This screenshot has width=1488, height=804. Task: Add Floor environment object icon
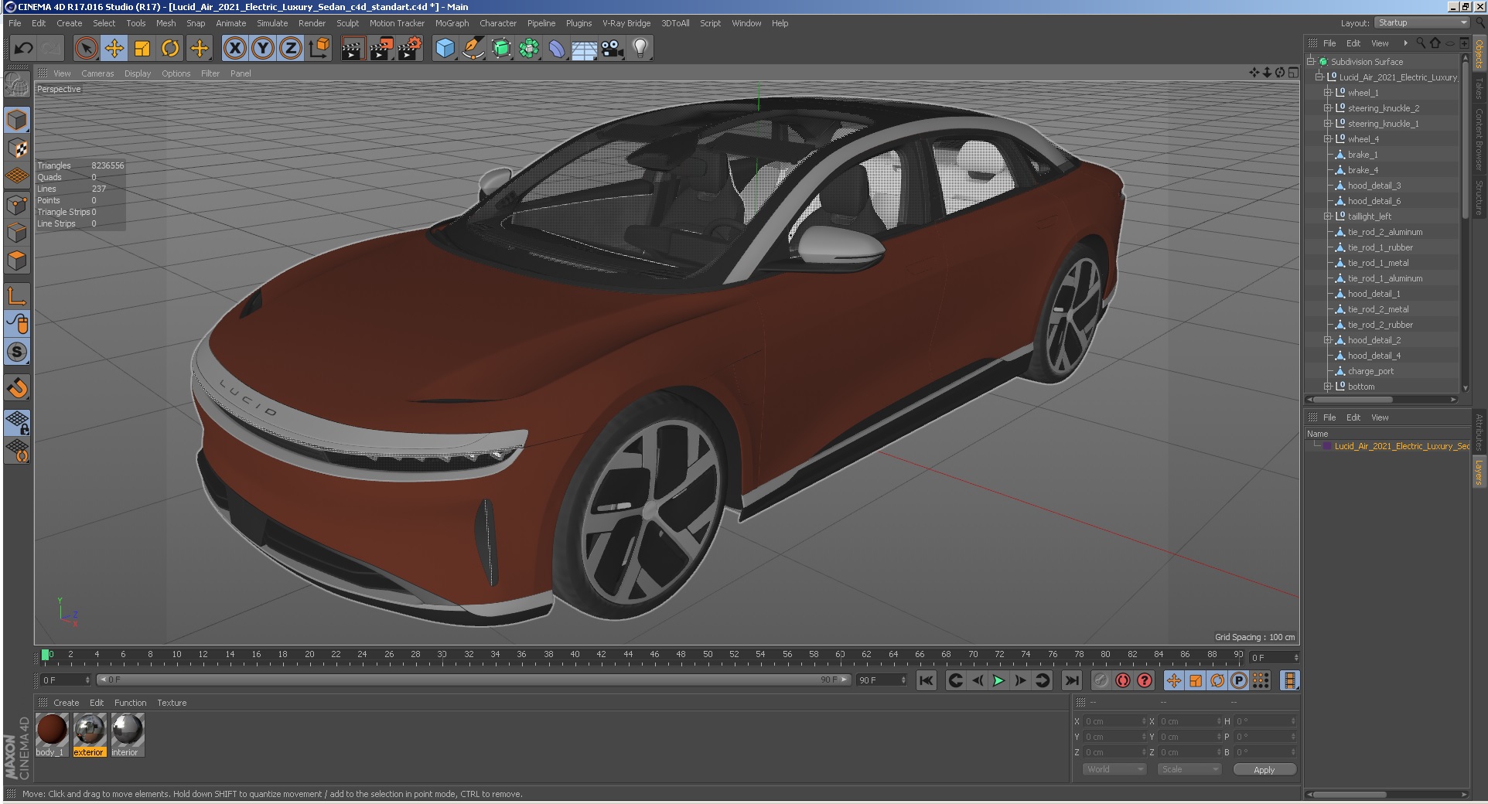click(585, 49)
